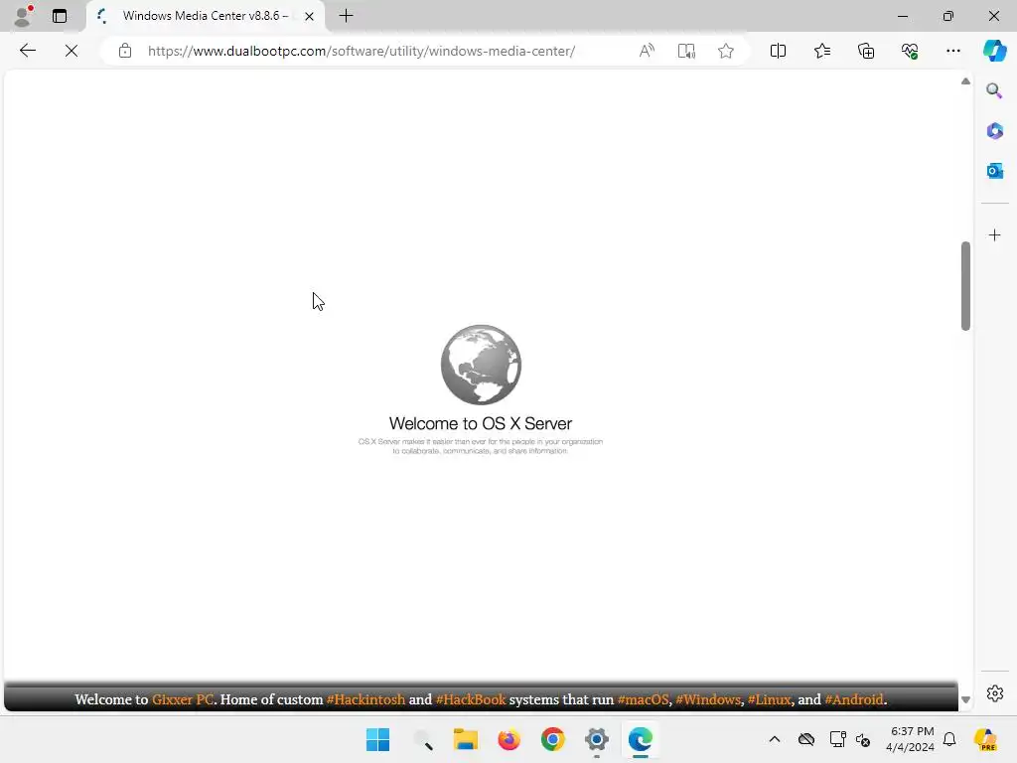
Task: Enter Immersive Reader mode
Action: pyautogui.click(x=686, y=51)
